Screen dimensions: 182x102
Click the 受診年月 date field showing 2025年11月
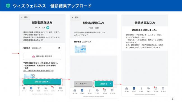tap(46, 48)
